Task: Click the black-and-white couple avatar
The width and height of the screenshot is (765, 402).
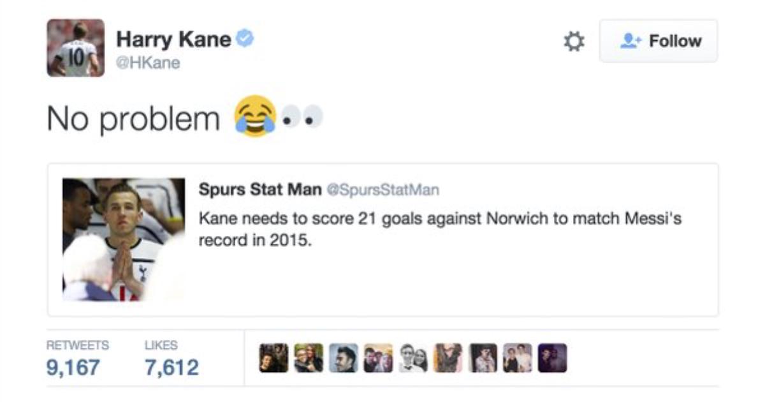Action: (412, 359)
